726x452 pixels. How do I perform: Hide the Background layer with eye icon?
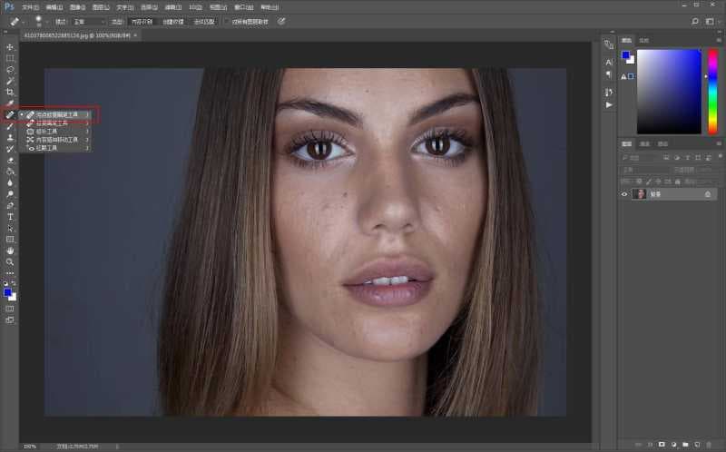624,194
